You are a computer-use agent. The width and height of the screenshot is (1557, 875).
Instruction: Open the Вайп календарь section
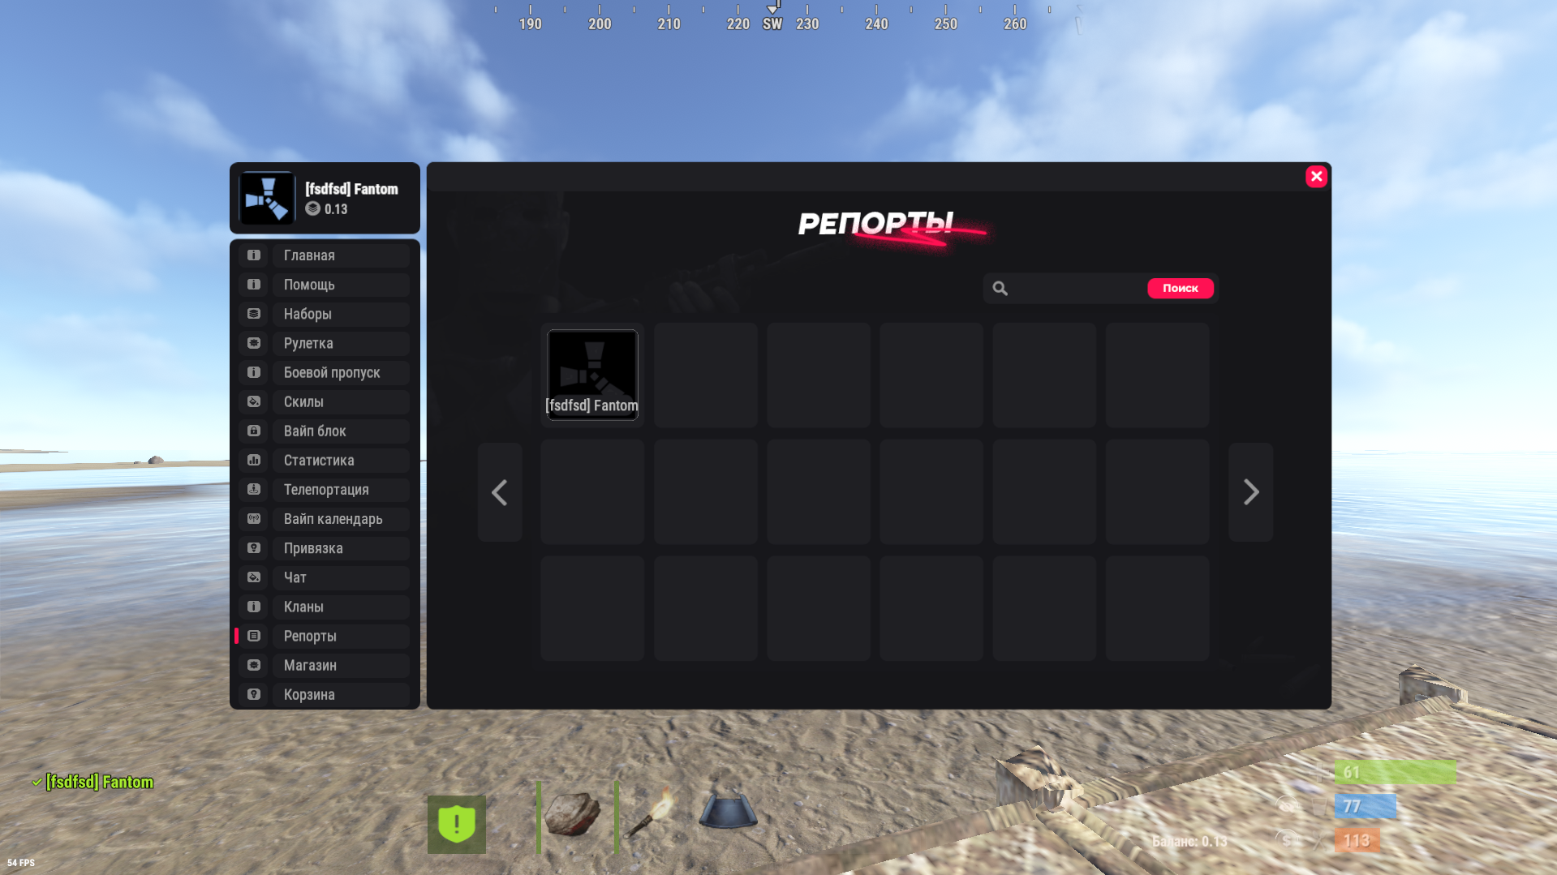pos(253,518)
